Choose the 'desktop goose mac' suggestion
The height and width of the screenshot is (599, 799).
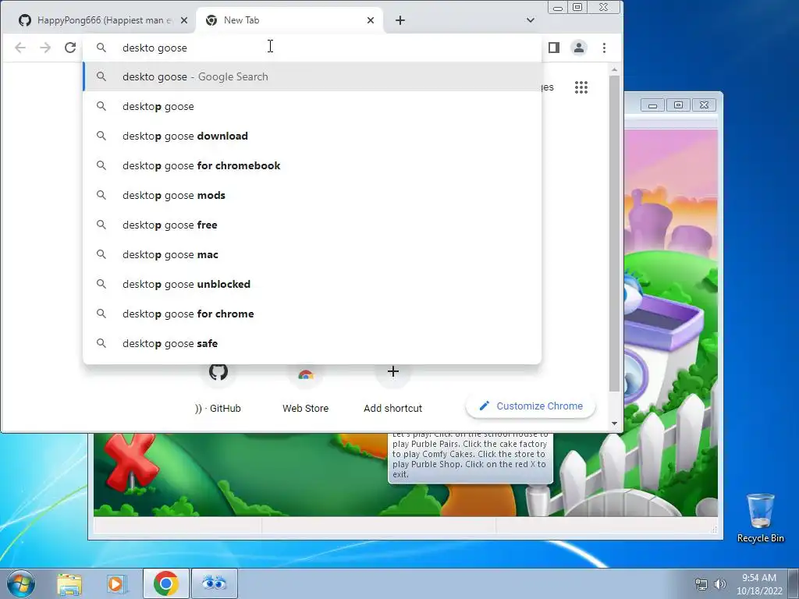tap(312, 254)
